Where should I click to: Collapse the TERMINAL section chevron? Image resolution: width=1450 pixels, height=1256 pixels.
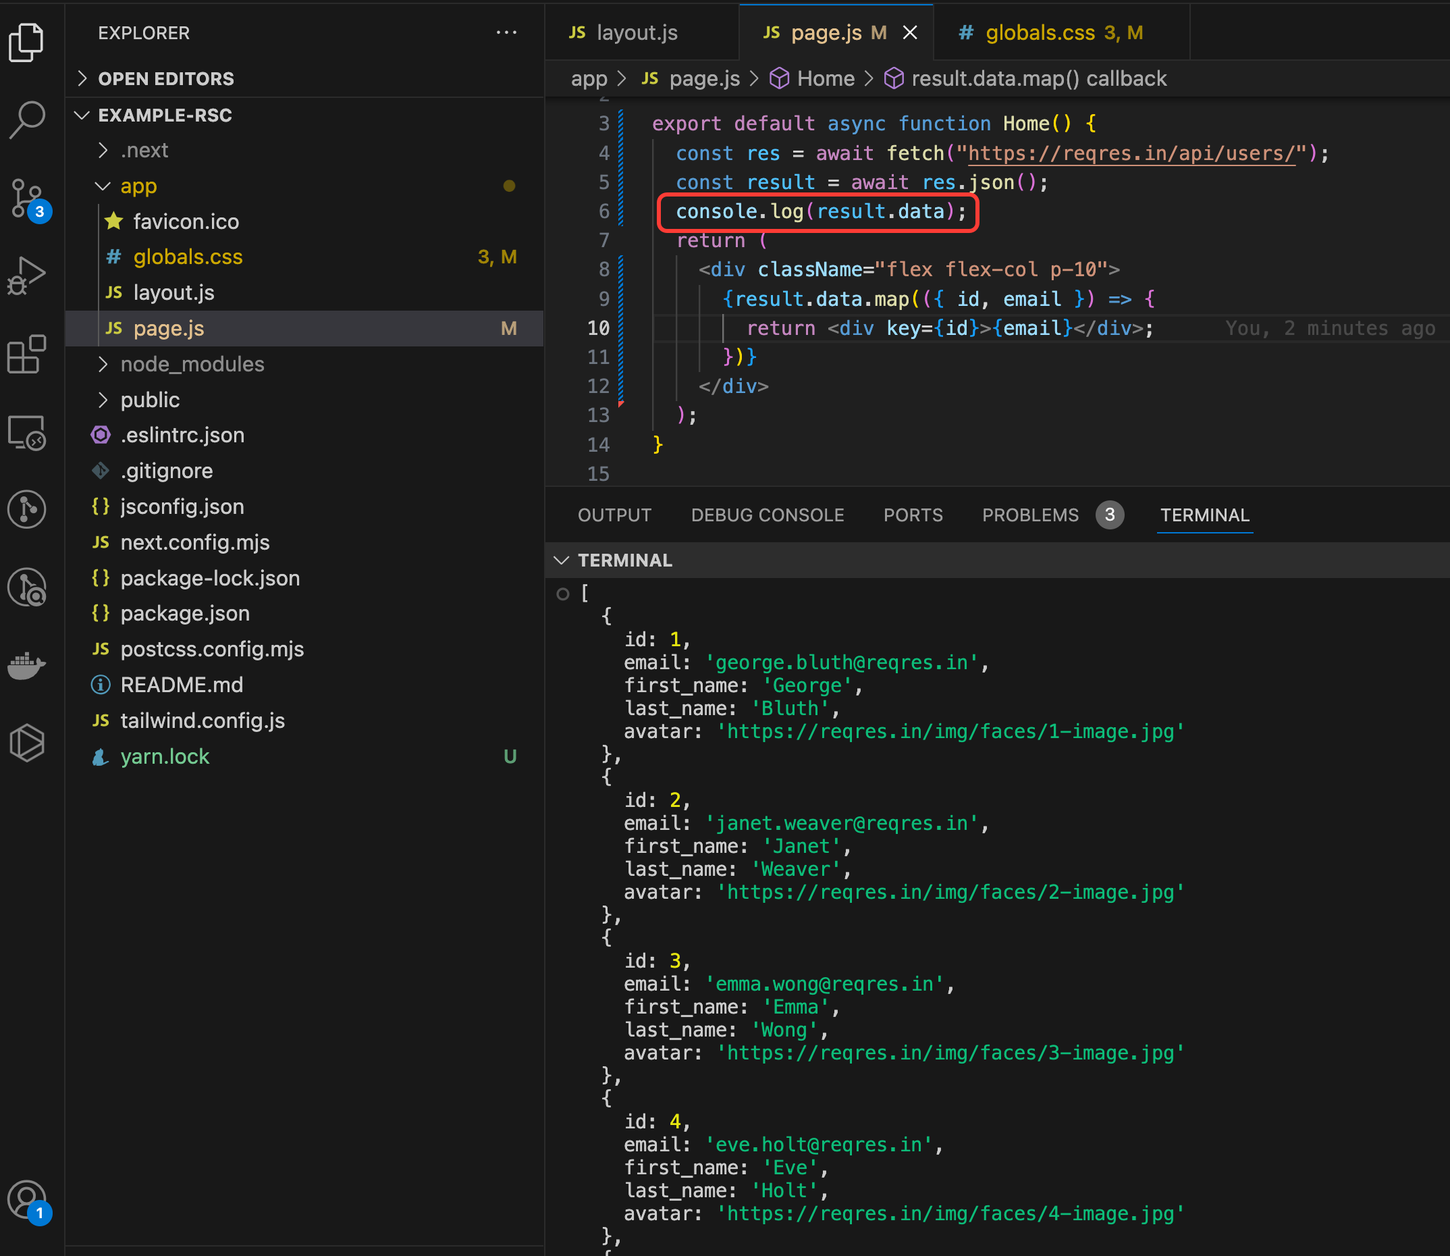[x=561, y=560]
